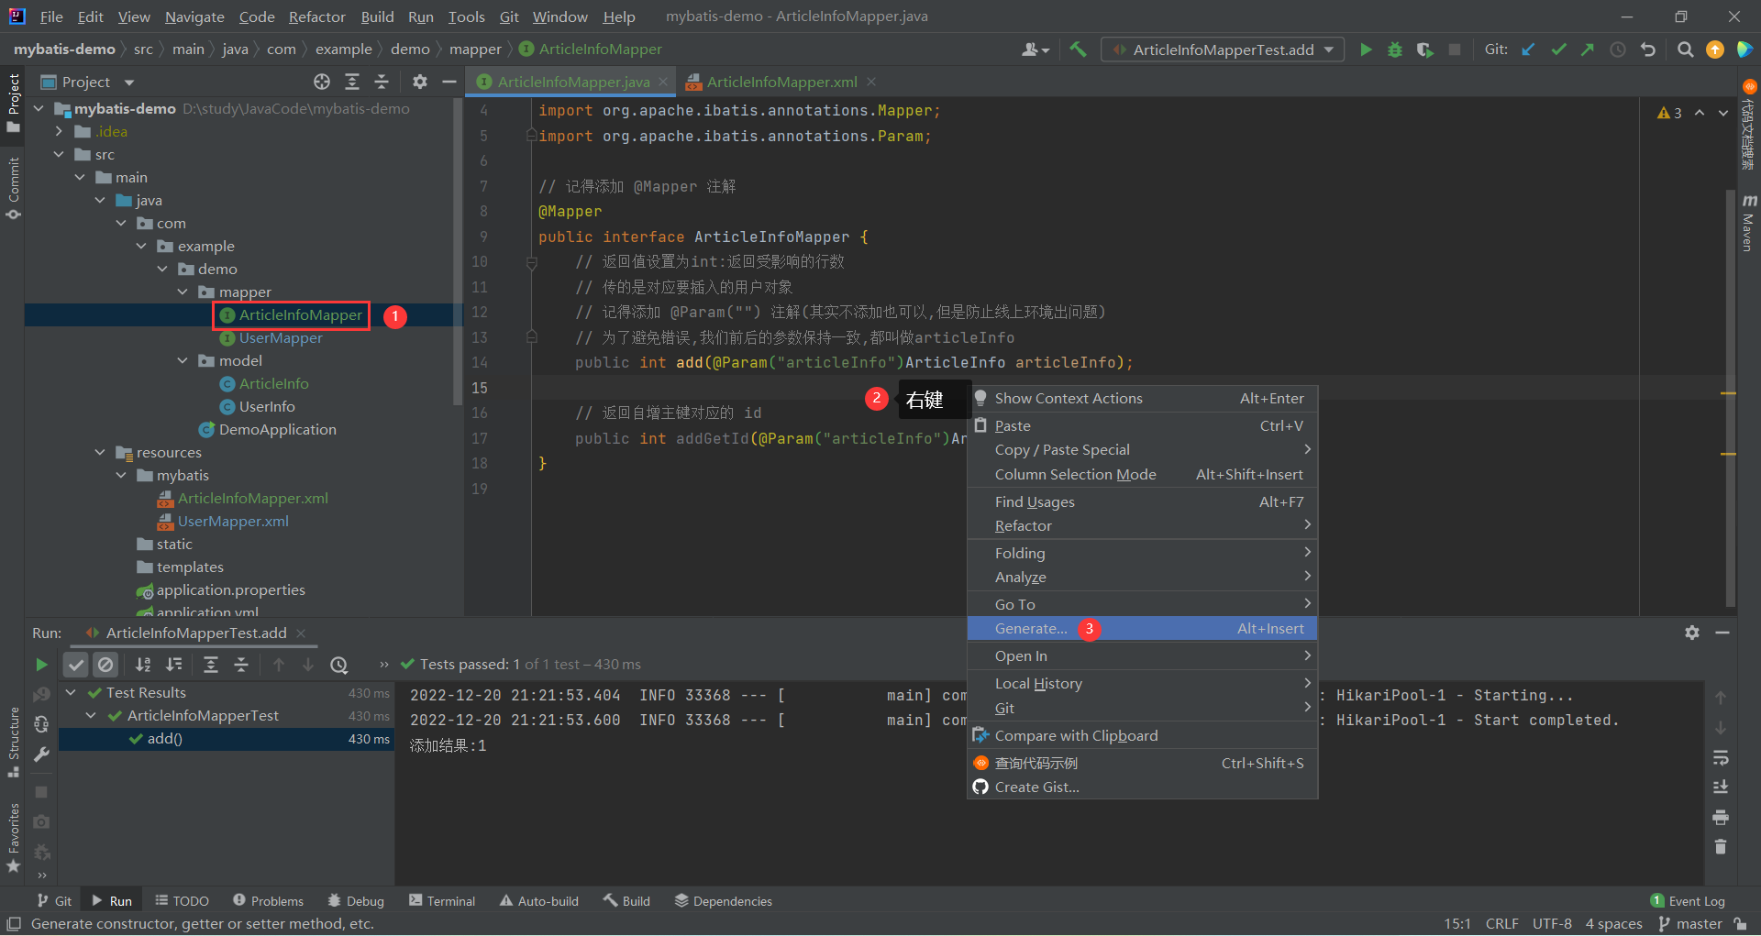
Task: Open Local History submenu
Action: [1142, 683]
